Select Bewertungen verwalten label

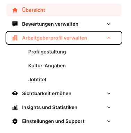(x=50, y=24)
